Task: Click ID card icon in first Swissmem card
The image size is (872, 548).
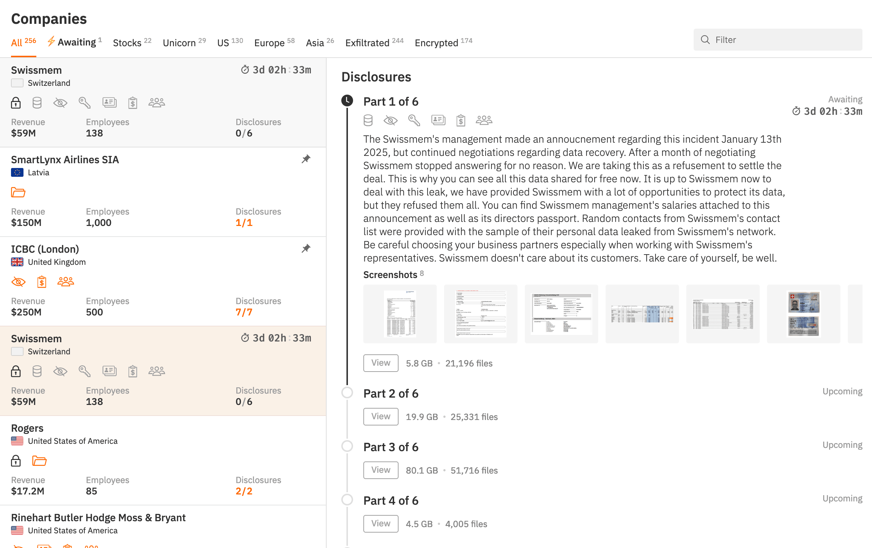Action: coord(109,102)
